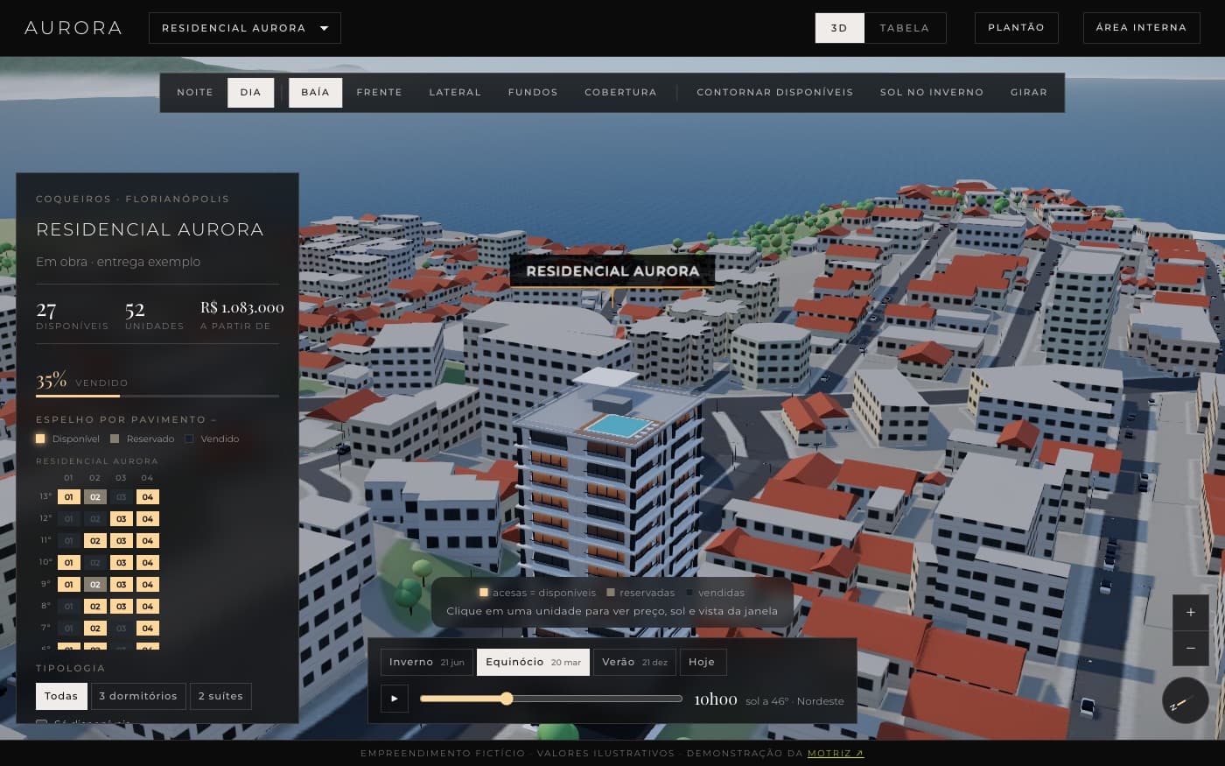This screenshot has width=1225, height=766.
Task: Collapse the Espelho por Pavimento section
Action: [126, 419]
